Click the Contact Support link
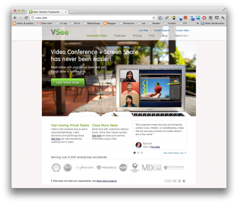The height and width of the screenshot is (204, 238). [x=162, y=30]
